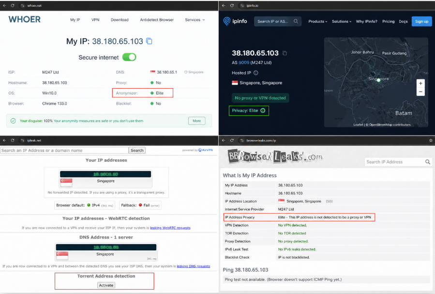Click 'M247 Ltd' ISP value on Whoer

point(50,72)
